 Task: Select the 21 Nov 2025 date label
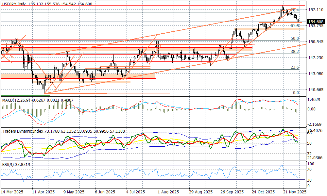293,192
